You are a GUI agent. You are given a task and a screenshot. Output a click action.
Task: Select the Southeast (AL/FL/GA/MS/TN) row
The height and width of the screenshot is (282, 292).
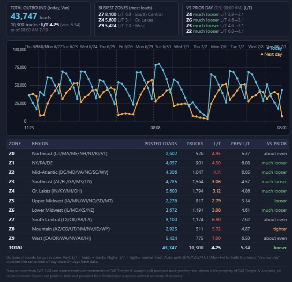[x=148, y=182]
